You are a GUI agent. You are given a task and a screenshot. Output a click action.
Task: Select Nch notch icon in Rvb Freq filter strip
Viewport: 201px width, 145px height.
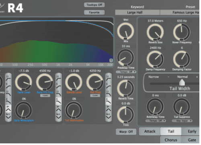109,116
